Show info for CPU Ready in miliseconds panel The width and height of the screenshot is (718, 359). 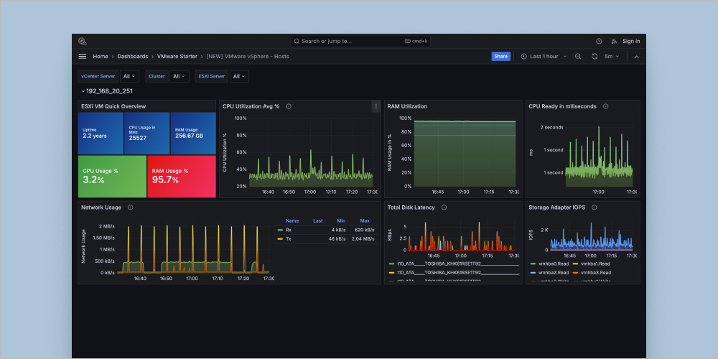605,106
